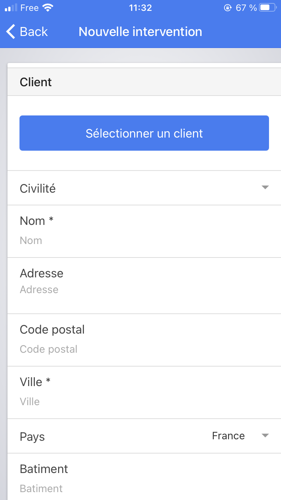281x500 pixels.
Task: Tap the Back chevron icon
Action: 11,31
